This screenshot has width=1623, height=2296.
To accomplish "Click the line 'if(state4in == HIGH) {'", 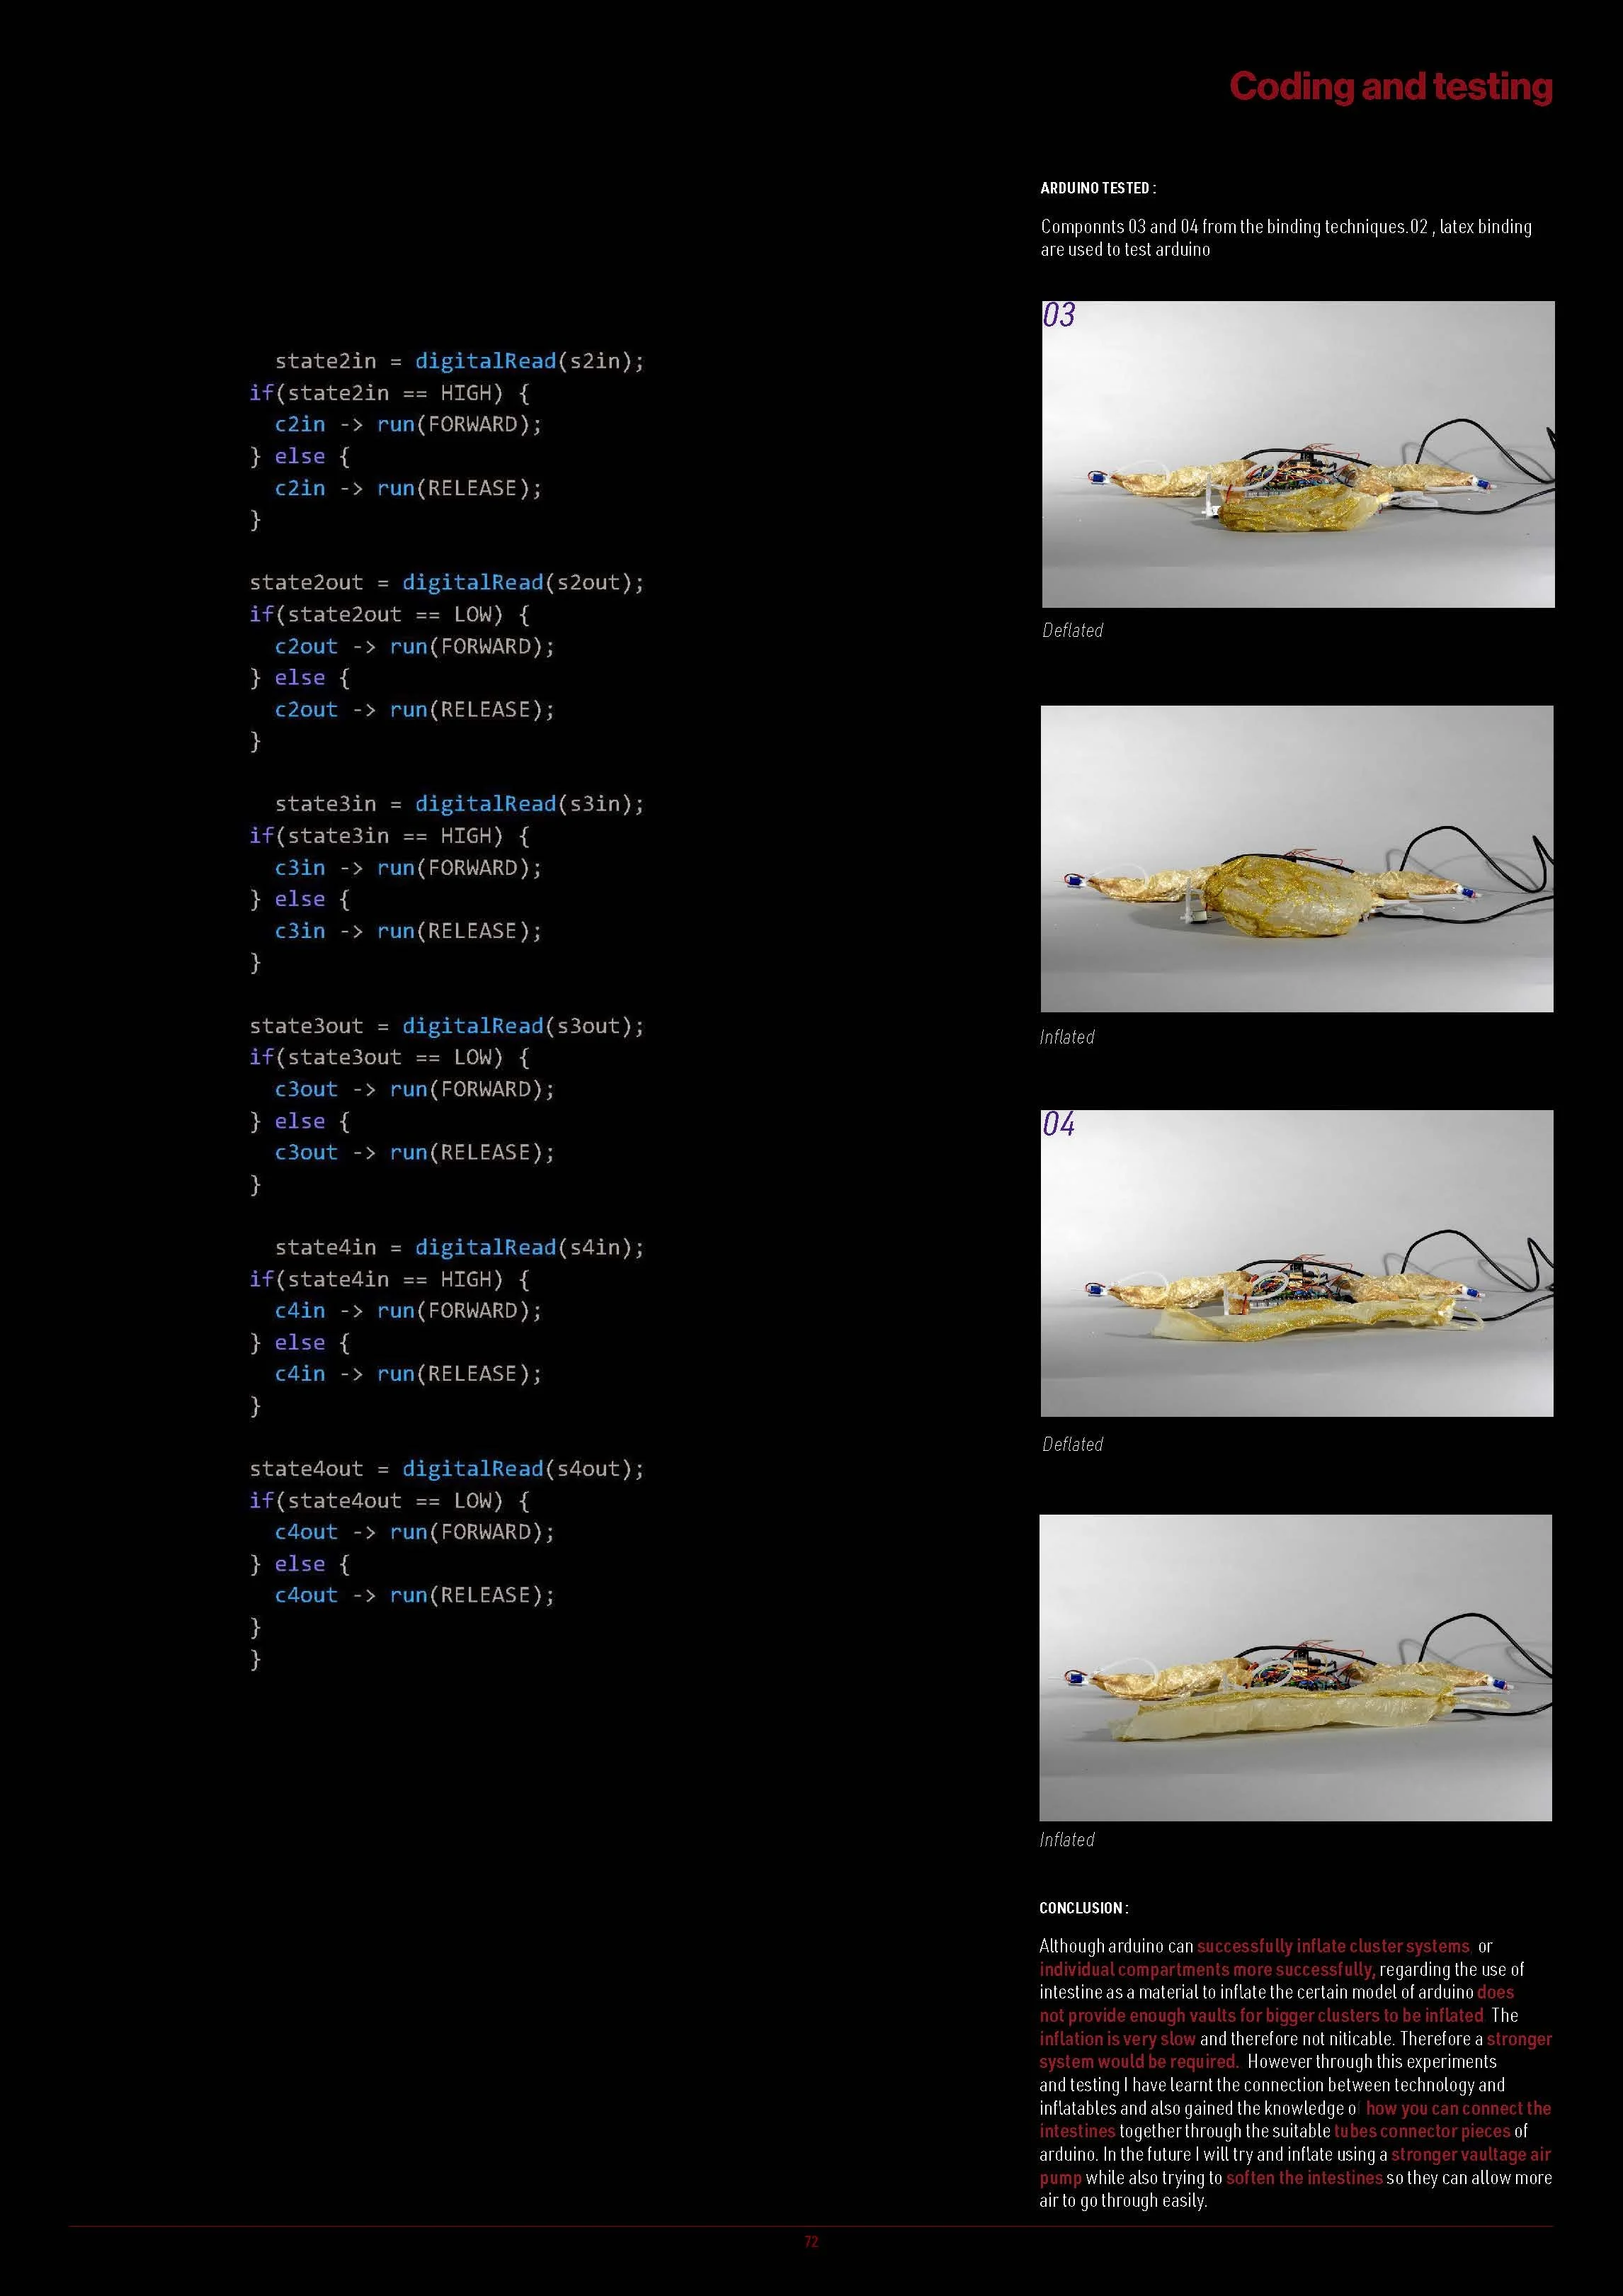I will (x=389, y=1279).
